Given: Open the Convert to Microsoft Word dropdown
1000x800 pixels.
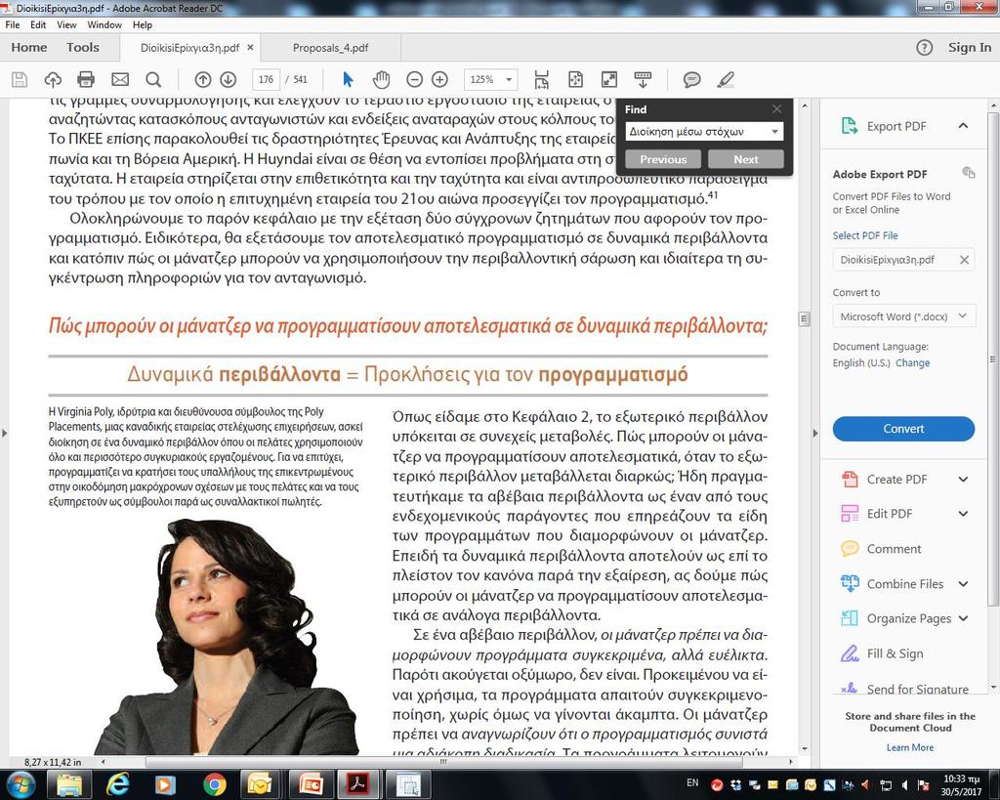Looking at the screenshot, I should click(903, 316).
